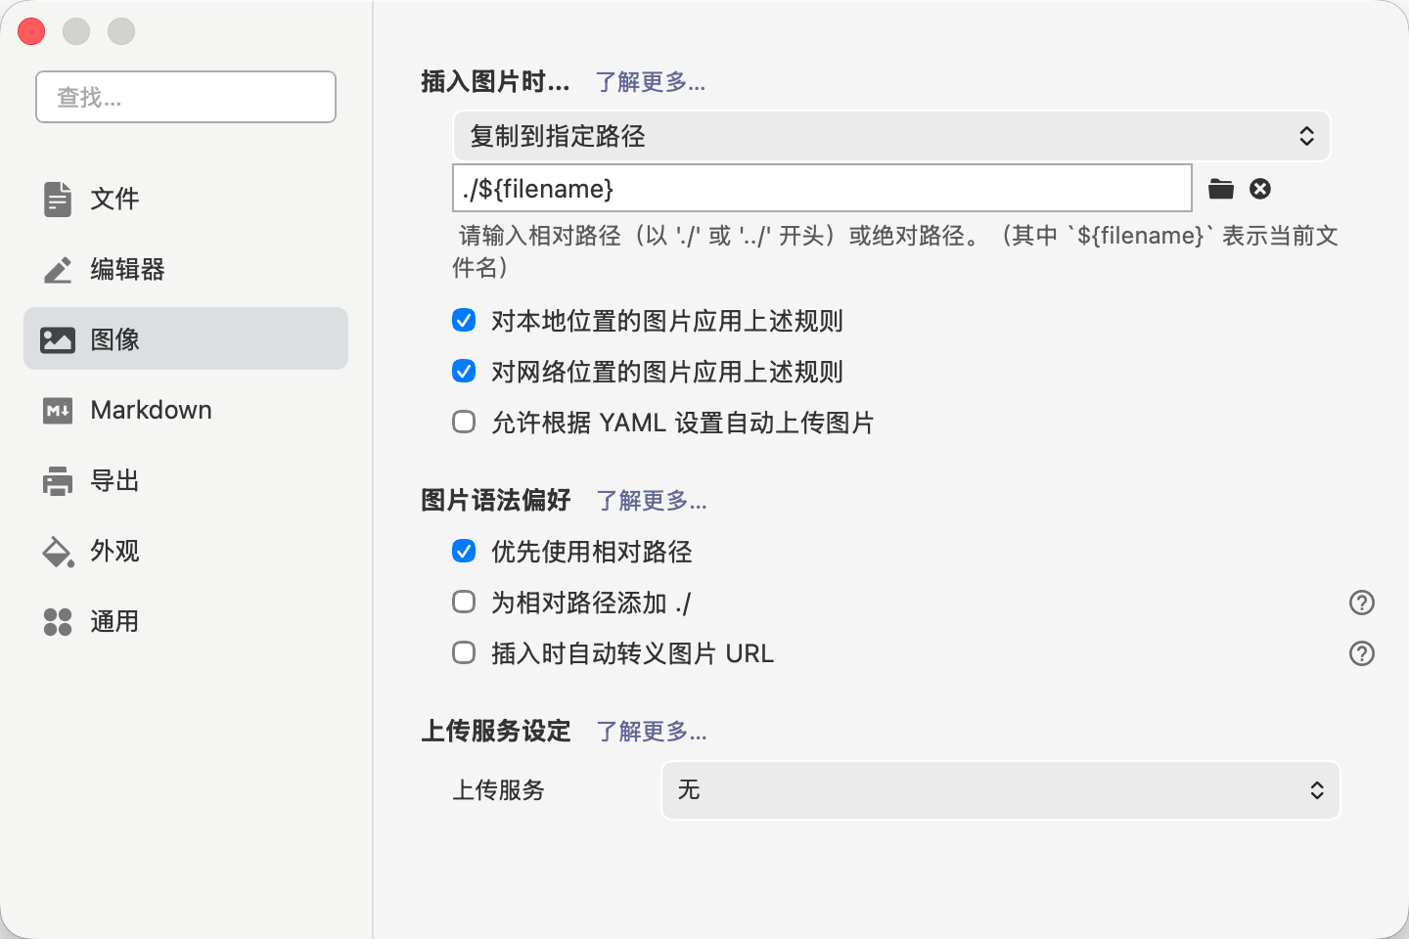The image size is (1409, 939).
Task: Click 了解更多 link next to 上传服务设定
Action: click(x=651, y=732)
